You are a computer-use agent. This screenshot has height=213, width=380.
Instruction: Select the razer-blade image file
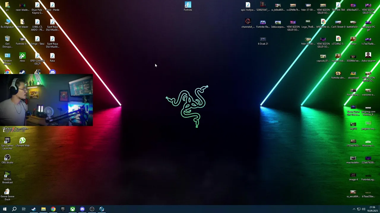22,7
